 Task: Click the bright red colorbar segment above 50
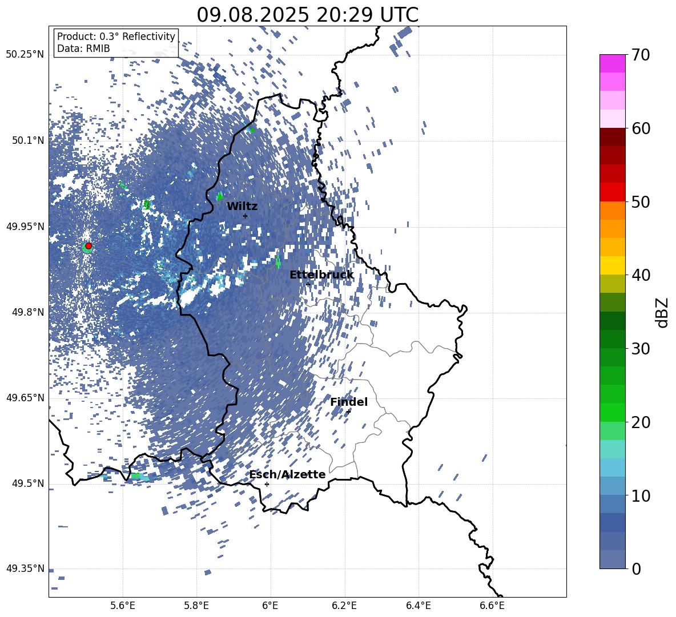tap(612, 192)
